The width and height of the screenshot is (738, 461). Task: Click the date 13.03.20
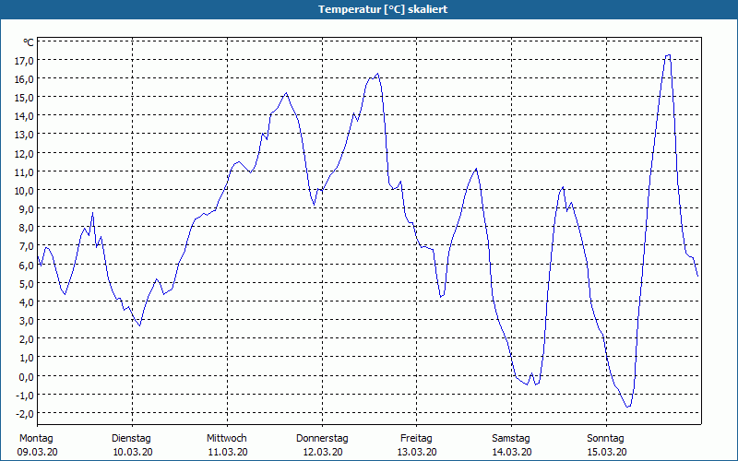417,452
